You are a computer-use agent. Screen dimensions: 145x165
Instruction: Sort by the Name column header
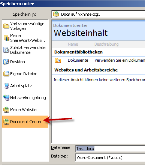click(73, 44)
